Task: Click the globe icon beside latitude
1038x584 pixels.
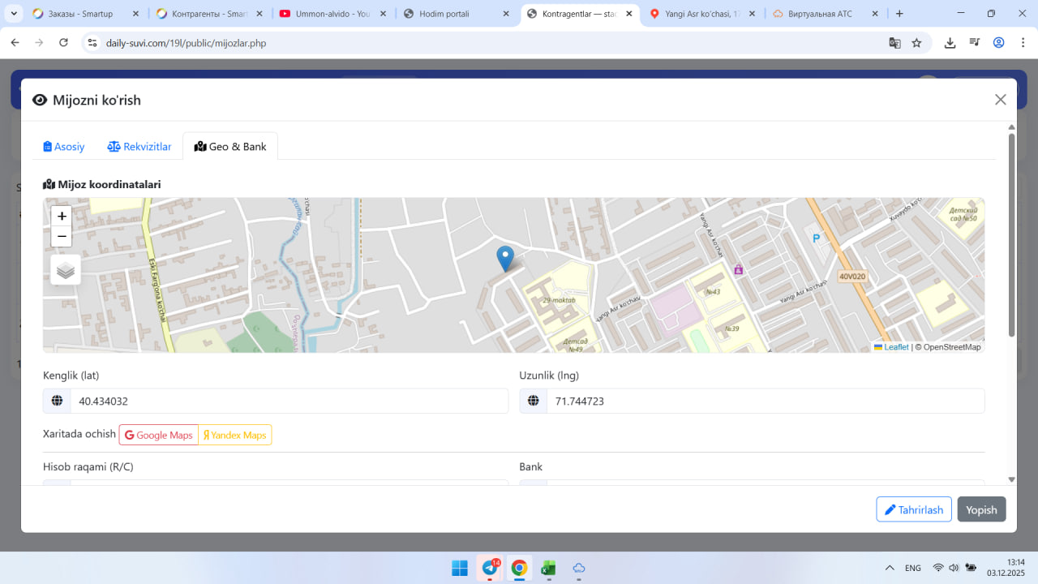Action: pos(57,401)
